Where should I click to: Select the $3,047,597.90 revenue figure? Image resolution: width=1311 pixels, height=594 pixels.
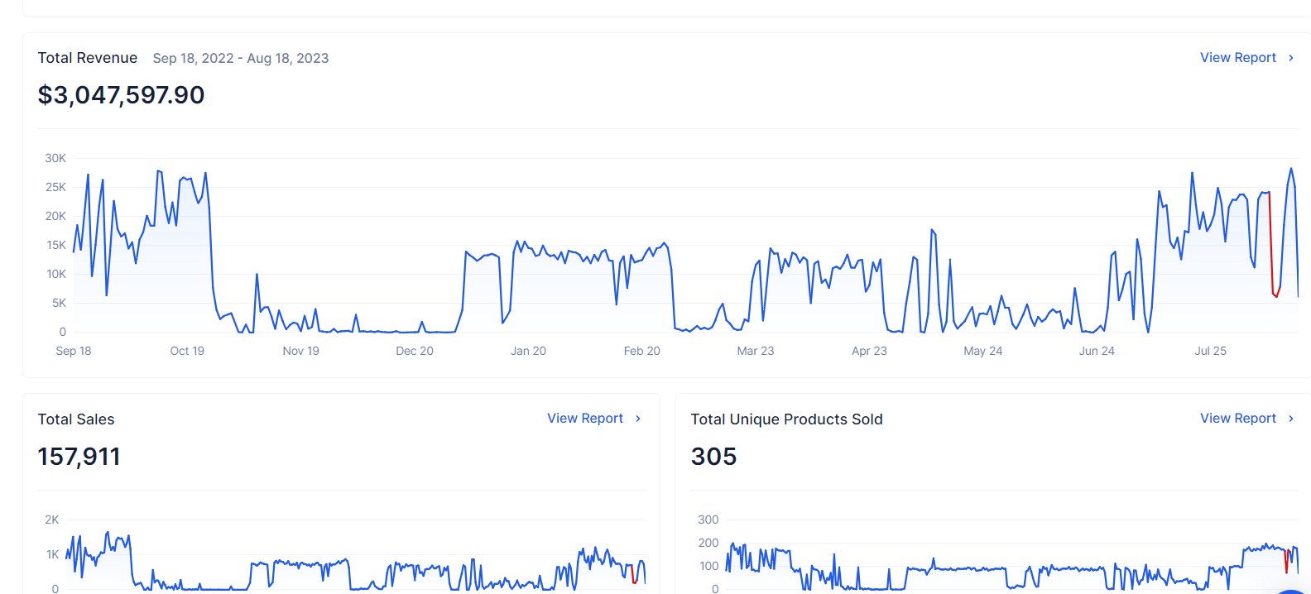tap(121, 95)
